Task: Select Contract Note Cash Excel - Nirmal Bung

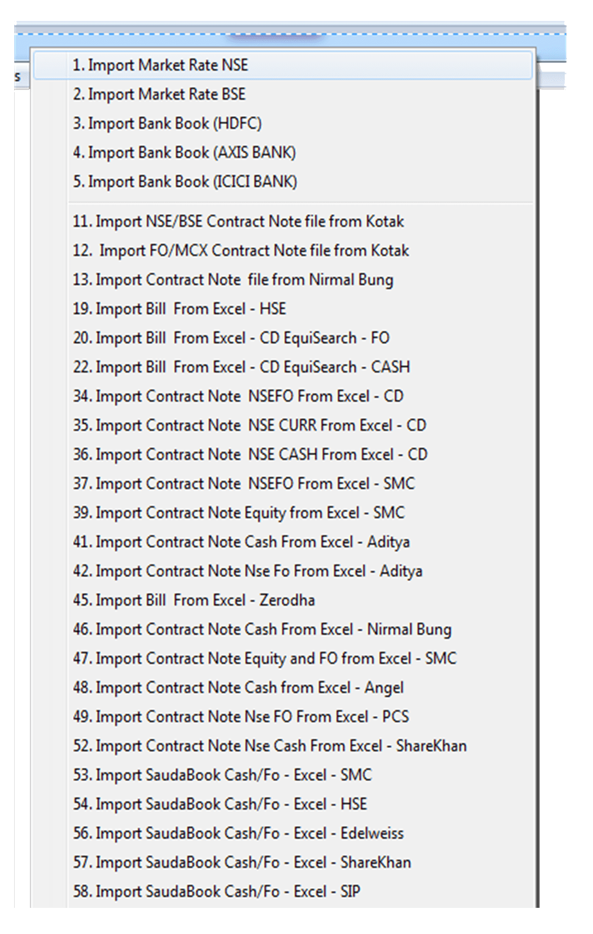Action: [x=283, y=629]
